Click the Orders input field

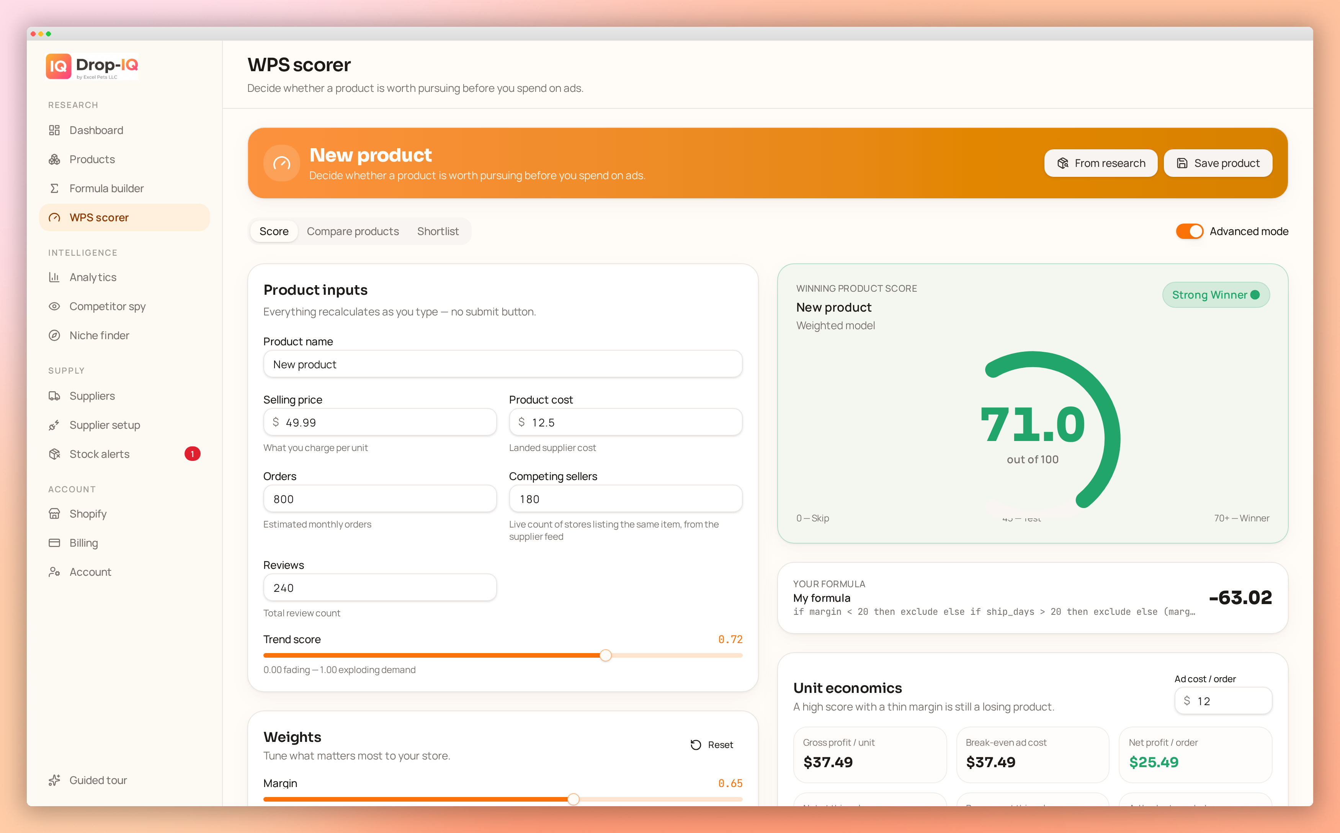[x=380, y=499]
